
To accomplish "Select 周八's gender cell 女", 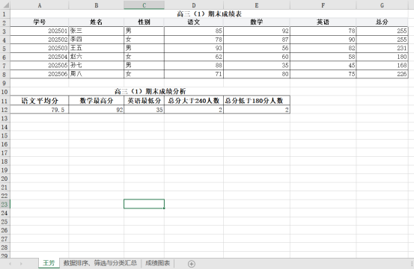I will [144, 74].
